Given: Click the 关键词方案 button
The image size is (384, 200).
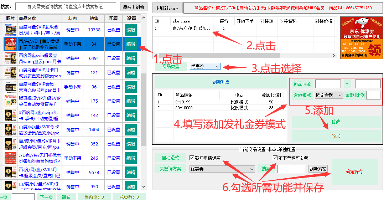Looking at the screenshot, I should click(170, 169).
